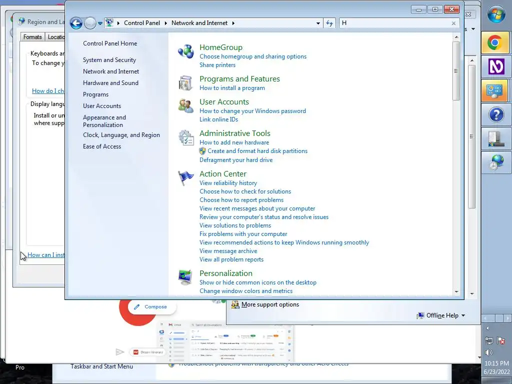Open the Windows Start orb

tap(496, 14)
